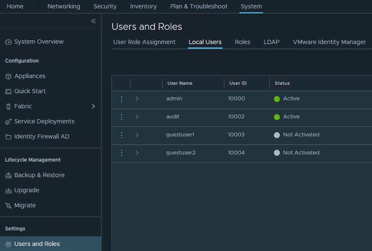Screen dimensions: 372x251
Task: Expand the admin user row details
Action: click(x=137, y=99)
